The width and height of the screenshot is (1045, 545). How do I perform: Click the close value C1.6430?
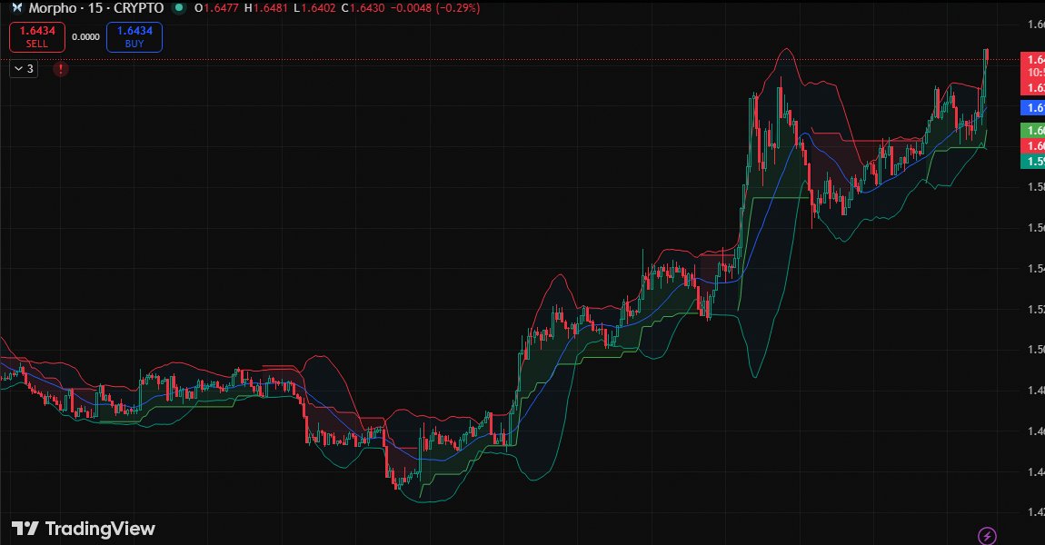(x=363, y=8)
